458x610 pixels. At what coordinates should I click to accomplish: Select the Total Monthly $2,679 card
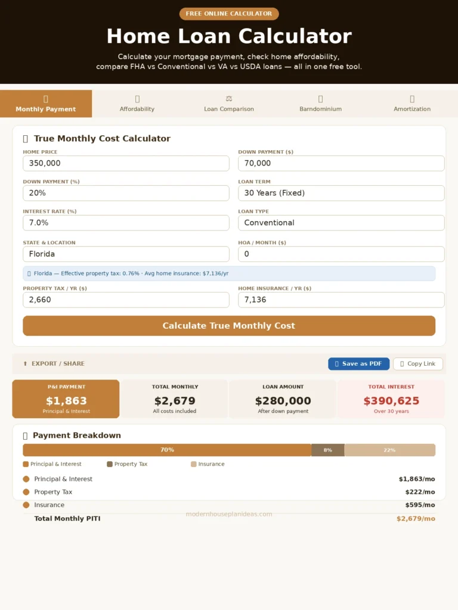[175, 399]
